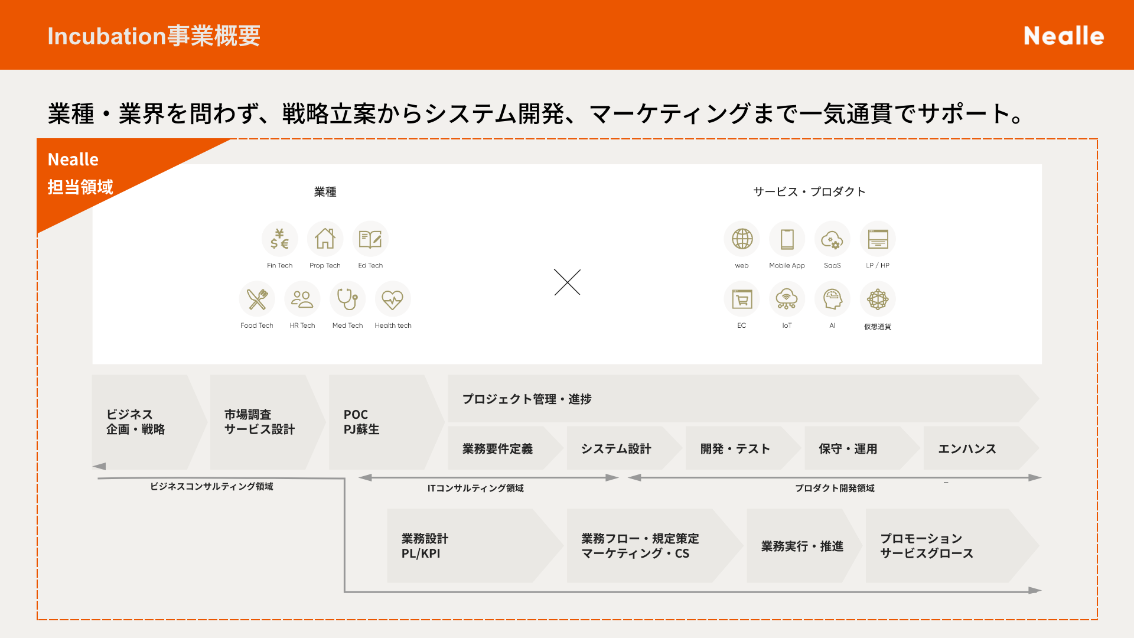Click the Nealle logo in header

[x=1063, y=36]
